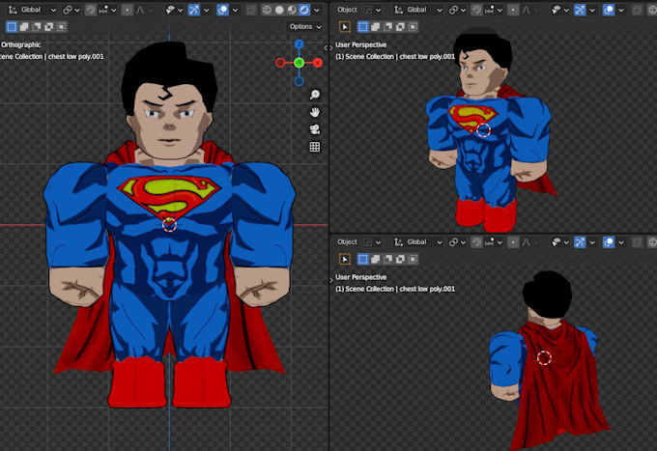Select material preview shading in left viewport

(x=292, y=10)
